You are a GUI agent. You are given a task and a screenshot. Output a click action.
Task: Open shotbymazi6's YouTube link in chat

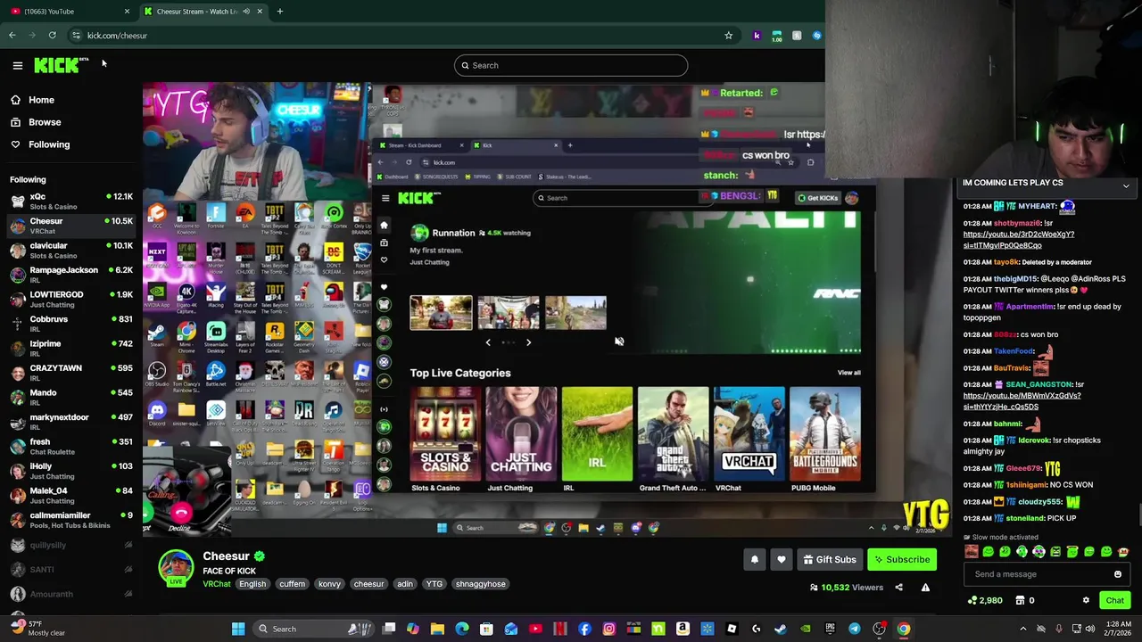pyautogui.click(x=1018, y=240)
